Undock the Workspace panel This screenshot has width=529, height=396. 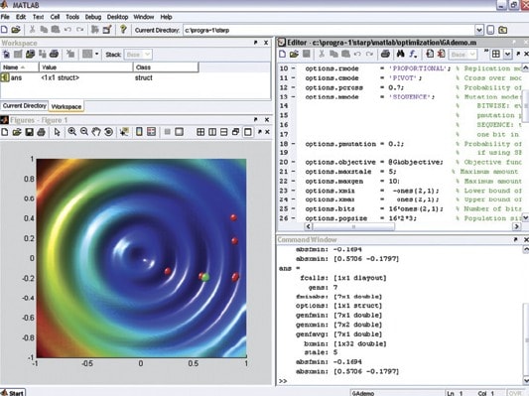tap(255, 43)
